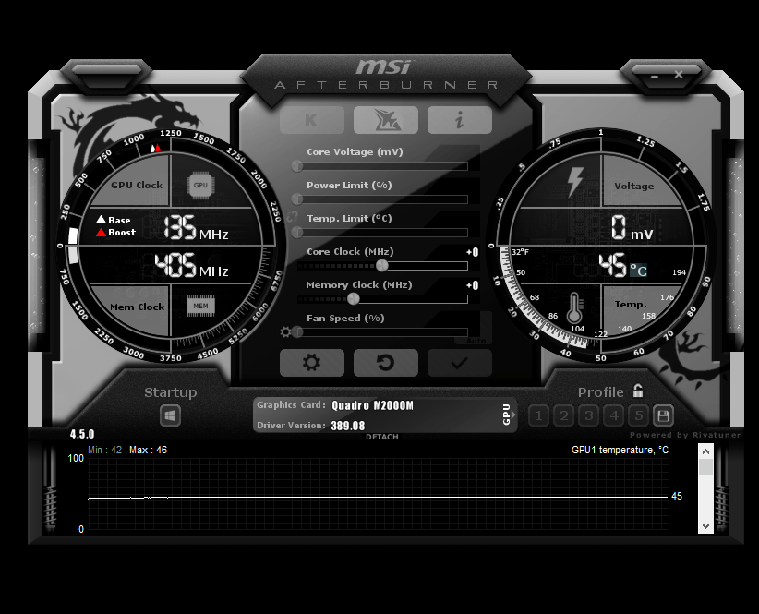Click DETACH to detach the monitor
This screenshot has width=759, height=614.
382,437
